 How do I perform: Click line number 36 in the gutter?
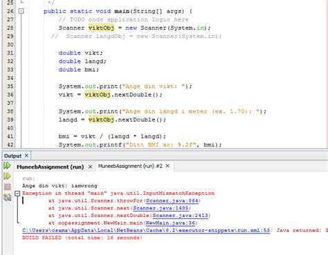click(10, 95)
